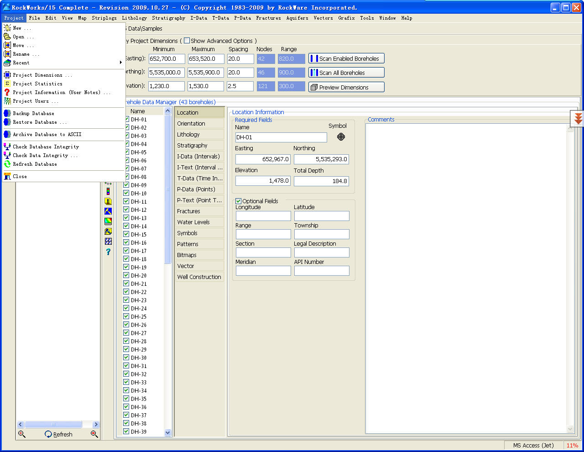The height and width of the screenshot is (452, 584).
Task: Click the zoom in magnifier icon
Action: (x=22, y=434)
